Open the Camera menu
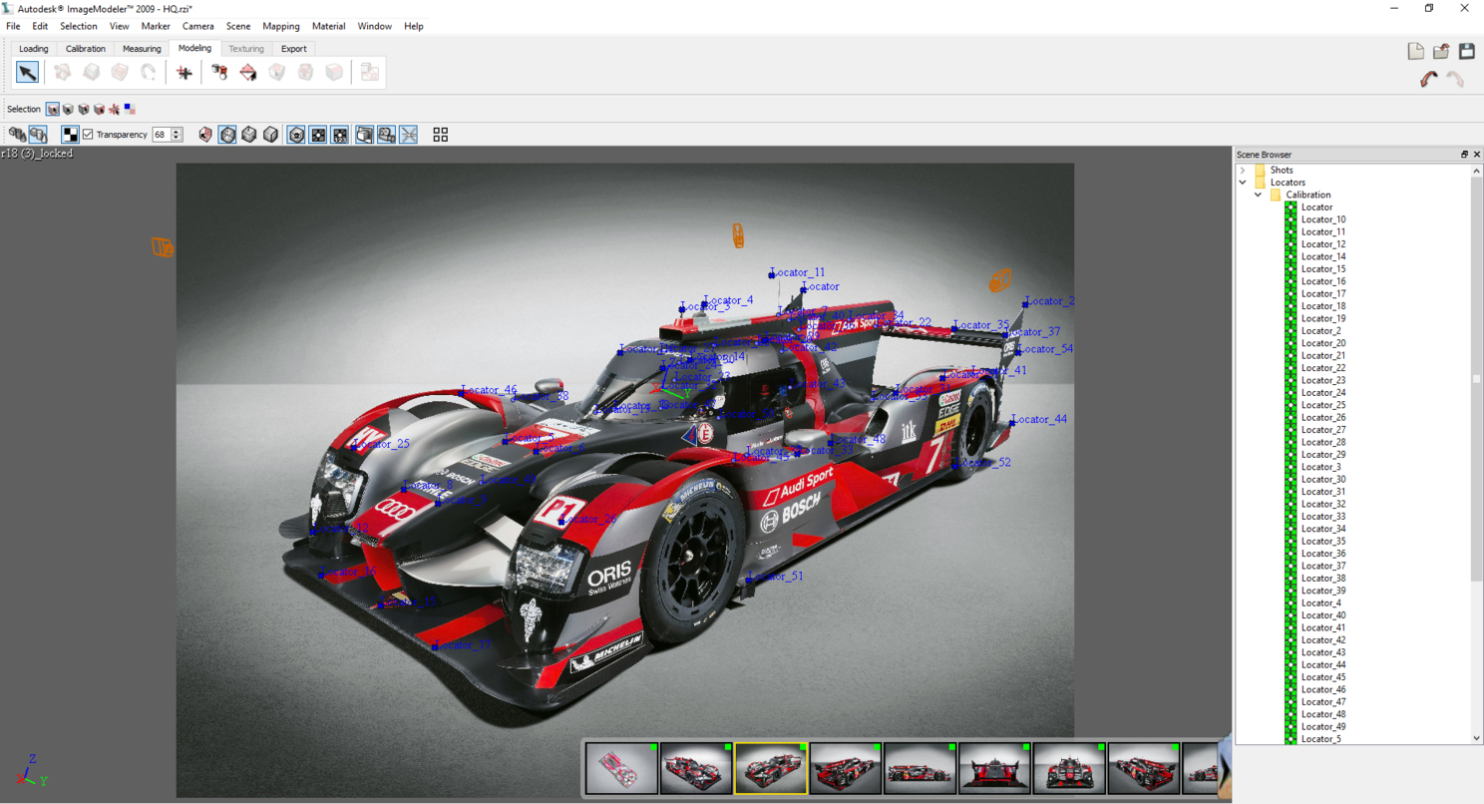 pyautogui.click(x=197, y=26)
